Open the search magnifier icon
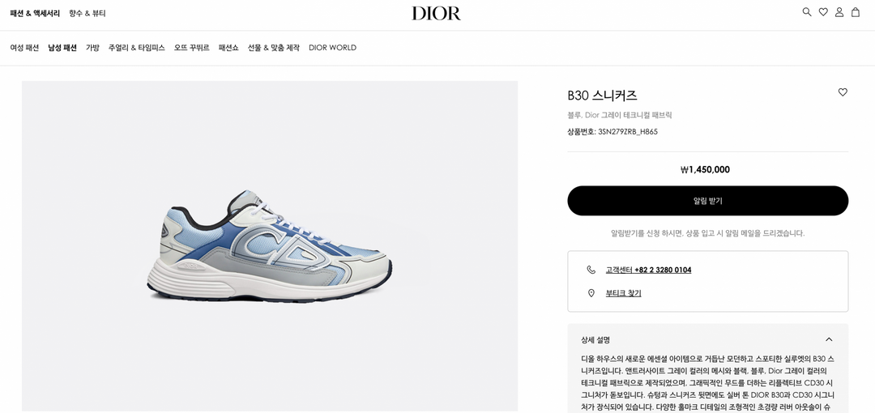The image size is (875, 413). [806, 12]
